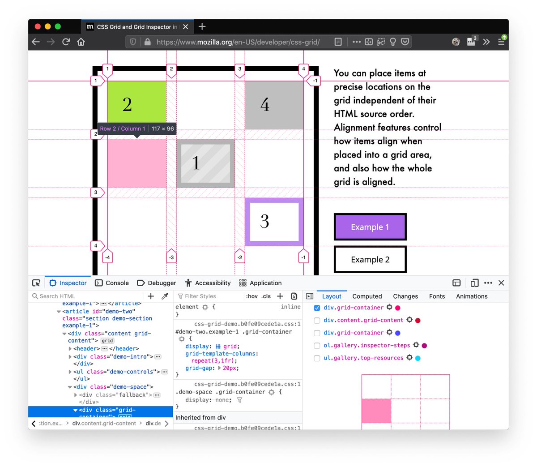Click the profile avatar icon in the toolbar
This screenshot has width=537, height=467.
(456, 42)
